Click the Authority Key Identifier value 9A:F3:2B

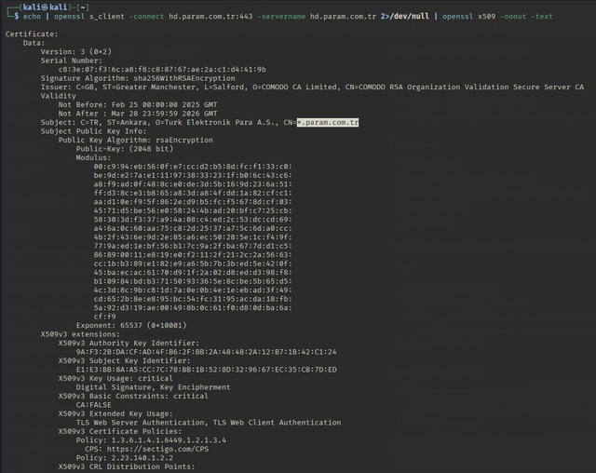point(207,352)
